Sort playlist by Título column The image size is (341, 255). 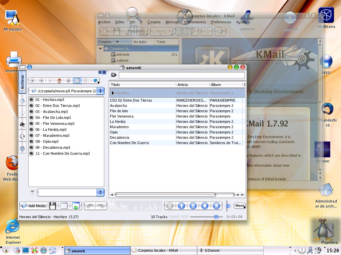tap(143, 85)
